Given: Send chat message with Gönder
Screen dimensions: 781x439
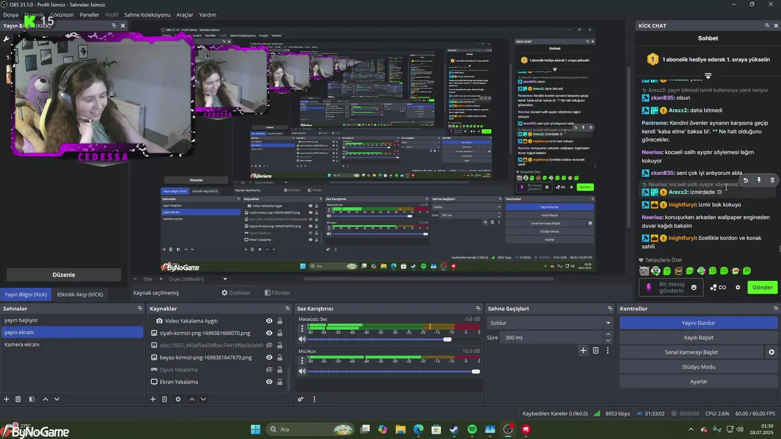Looking at the screenshot, I should pos(762,287).
